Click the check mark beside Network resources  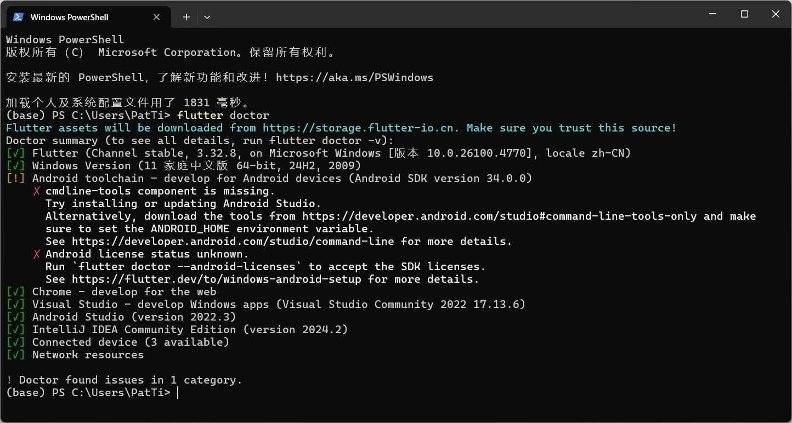tap(15, 355)
